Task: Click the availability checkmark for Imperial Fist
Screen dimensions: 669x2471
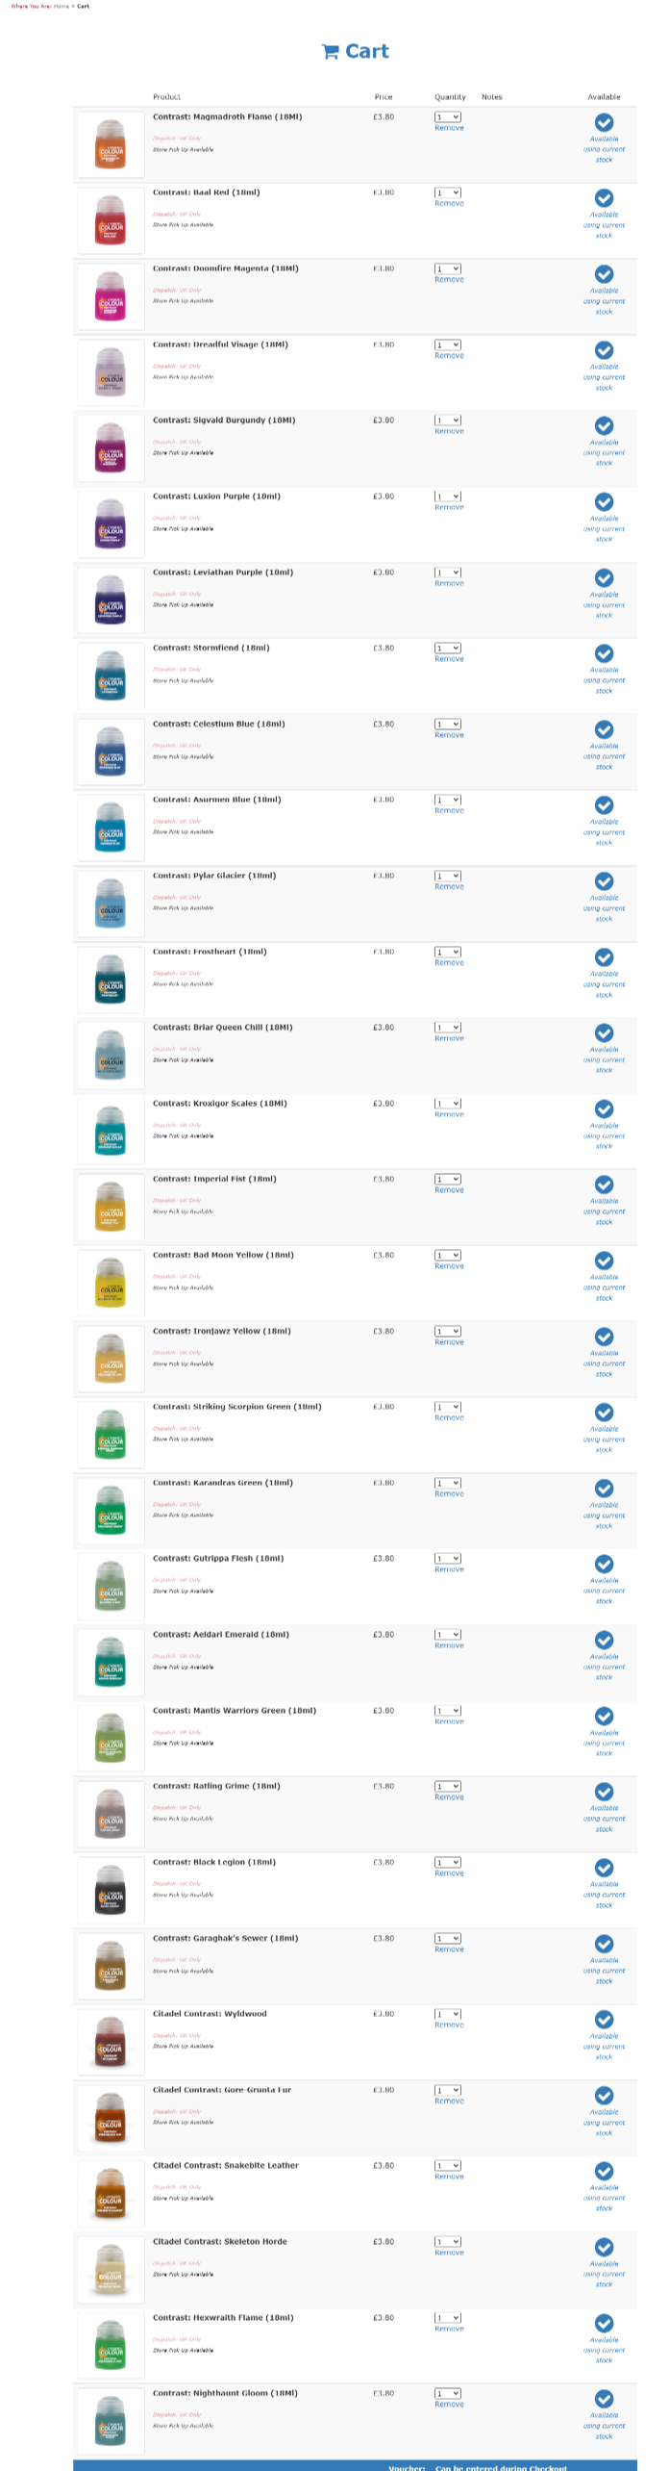Action: (604, 1185)
